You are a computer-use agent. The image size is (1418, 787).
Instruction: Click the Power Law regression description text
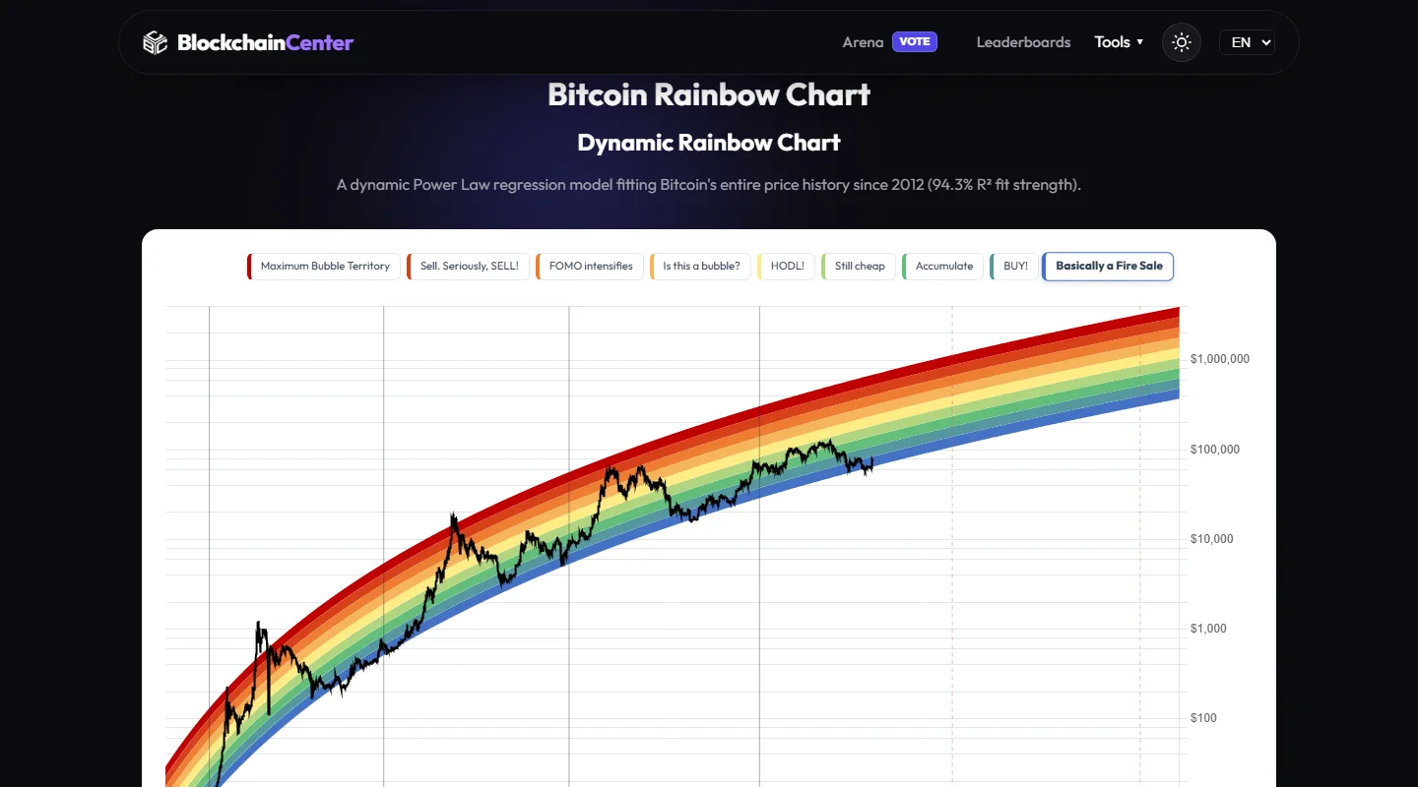[709, 185]
